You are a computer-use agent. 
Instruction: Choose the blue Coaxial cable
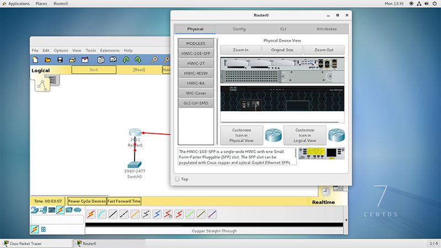157,214
